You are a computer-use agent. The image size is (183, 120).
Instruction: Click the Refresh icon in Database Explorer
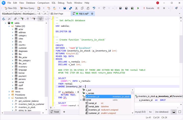3,19
